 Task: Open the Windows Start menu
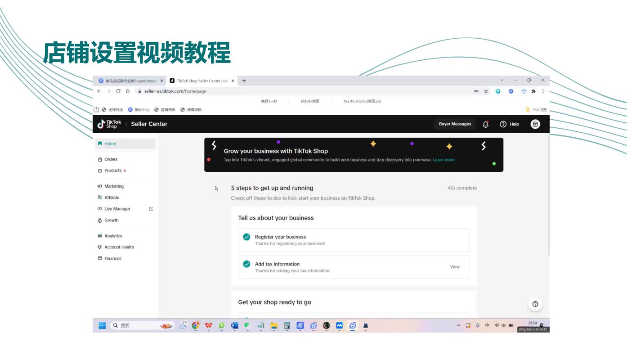click(102, 325)
